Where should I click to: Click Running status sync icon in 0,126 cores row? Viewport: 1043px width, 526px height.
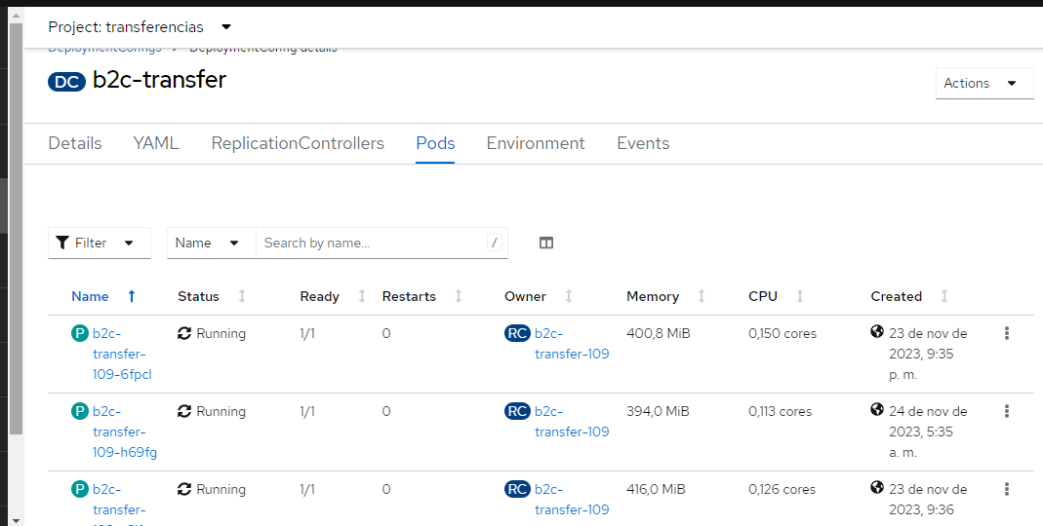(184, 489)
